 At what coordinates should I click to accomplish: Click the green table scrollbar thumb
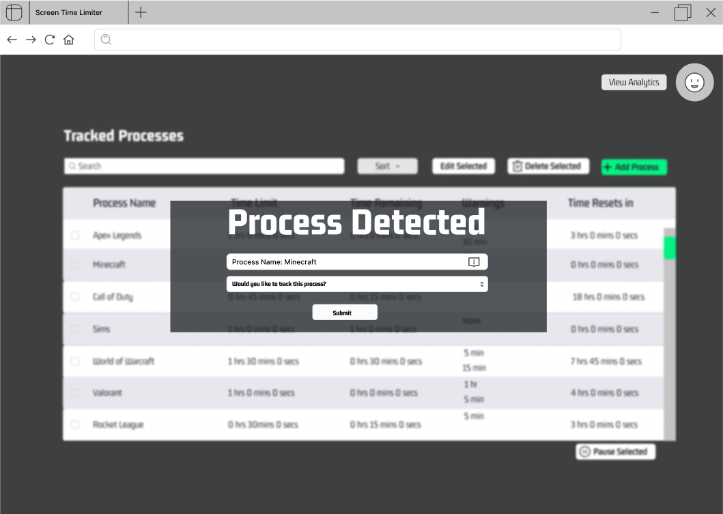point(670,248)
